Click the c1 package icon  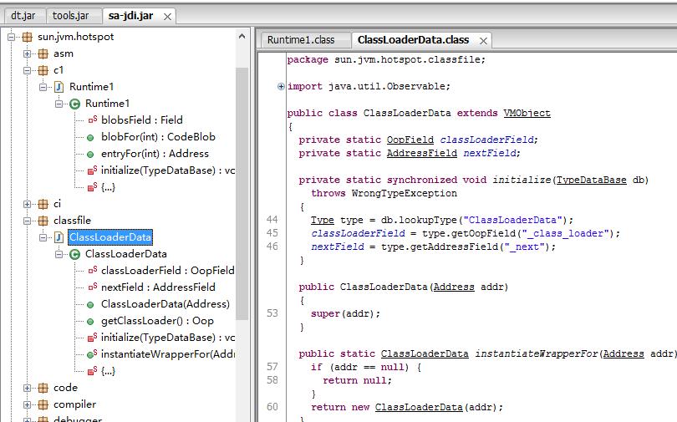tap(43, 70)
